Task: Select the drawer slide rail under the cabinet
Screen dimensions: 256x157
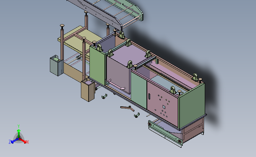Action: (165, 133)
